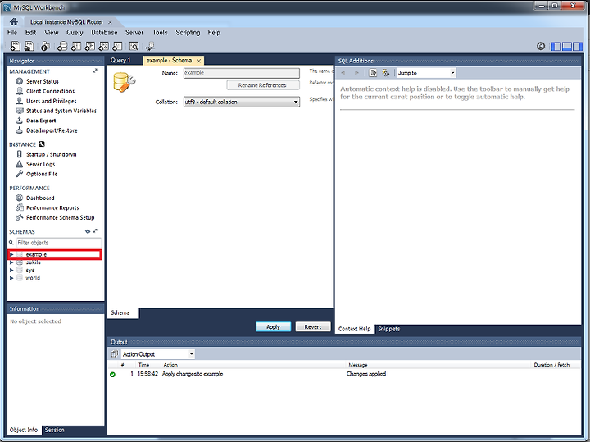The width and height of the screenshot is (590, 442).
Task: Create a new function toolbar icon
Action: tap(117, 46)
